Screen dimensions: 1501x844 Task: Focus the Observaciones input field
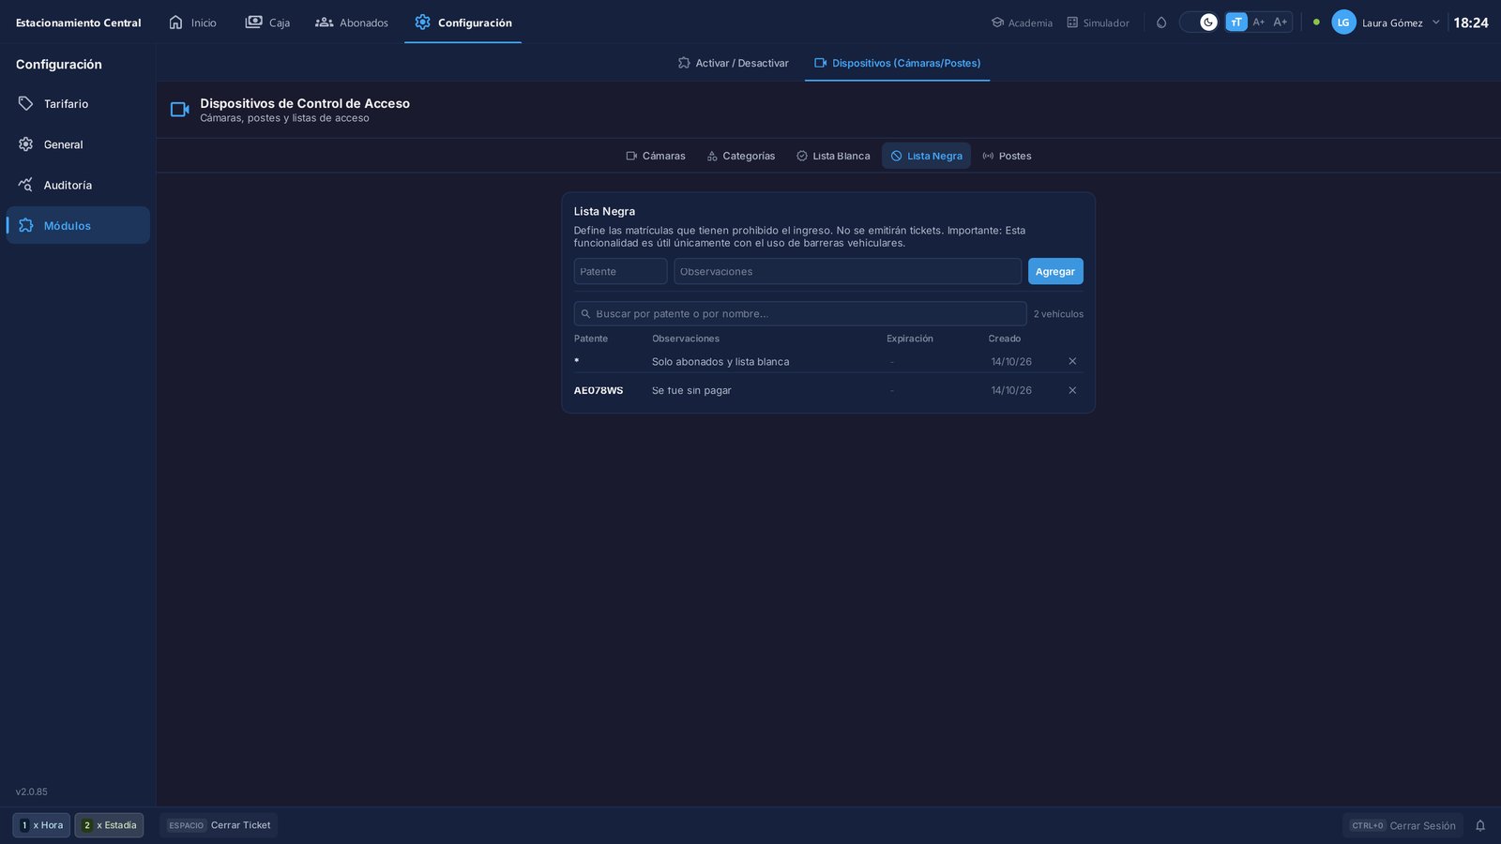click(x=847, y=271)
